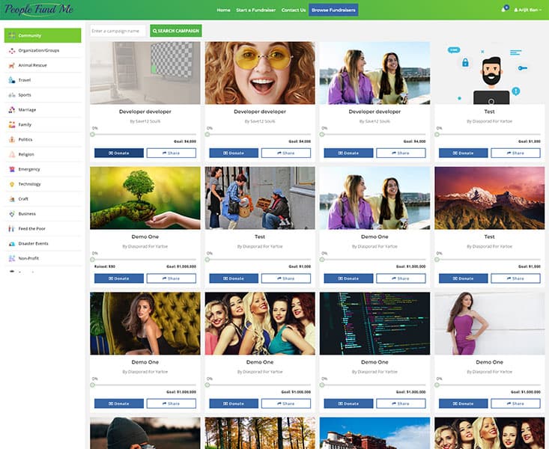Click the Religion category icon
Viewport: 549px width, 449px height.
click(x=12, y=154)
